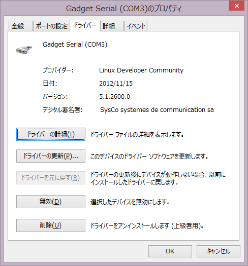
Task: Select the ドライバー tab
Action: point(85,26)
